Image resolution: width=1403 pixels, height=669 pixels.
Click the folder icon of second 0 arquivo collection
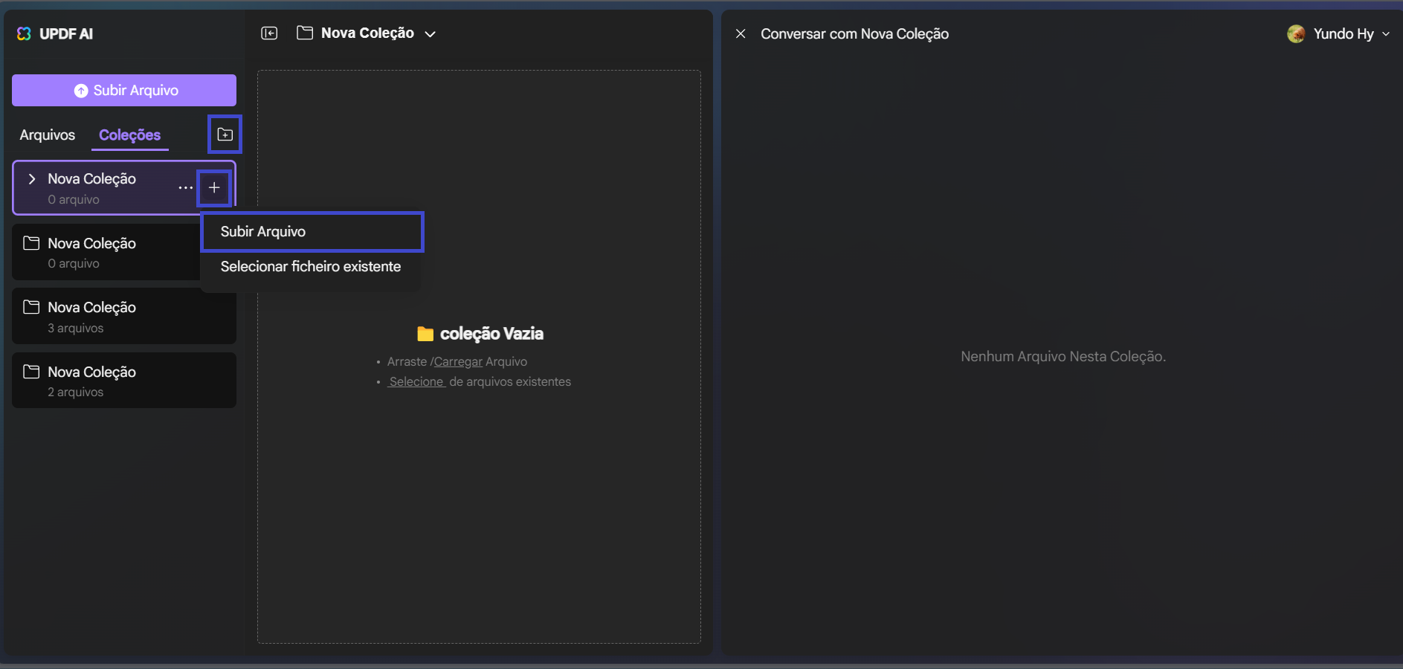[x=31, y=243]
